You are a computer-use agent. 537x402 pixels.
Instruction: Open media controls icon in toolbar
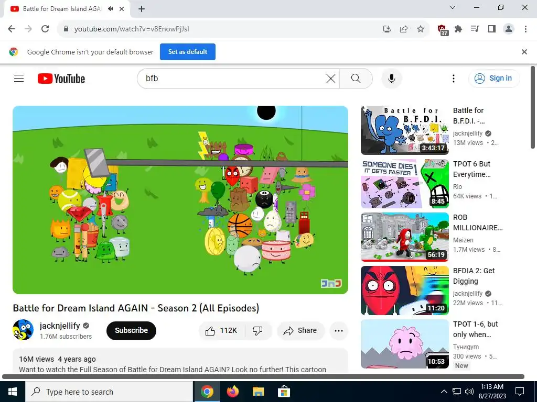coord(475,29)
